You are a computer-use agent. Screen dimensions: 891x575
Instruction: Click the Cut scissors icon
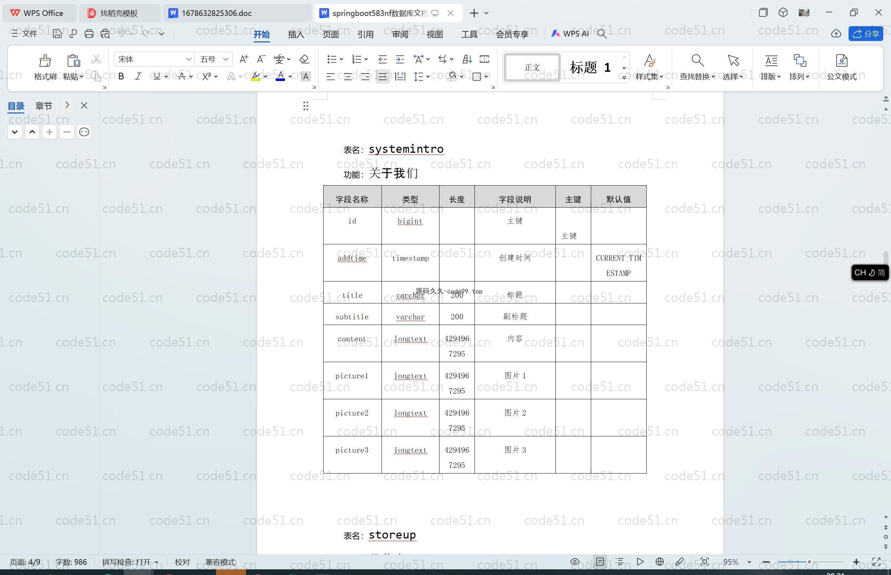tap(96, 59)
